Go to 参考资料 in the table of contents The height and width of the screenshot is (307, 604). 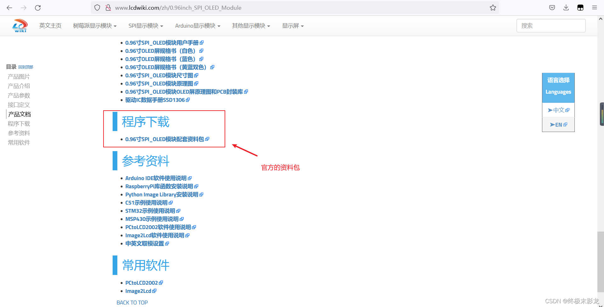(19, 133)
